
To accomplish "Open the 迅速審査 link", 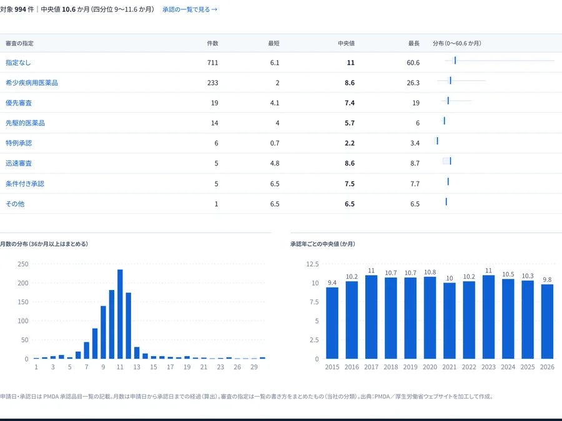I will (x=19, y=163).
